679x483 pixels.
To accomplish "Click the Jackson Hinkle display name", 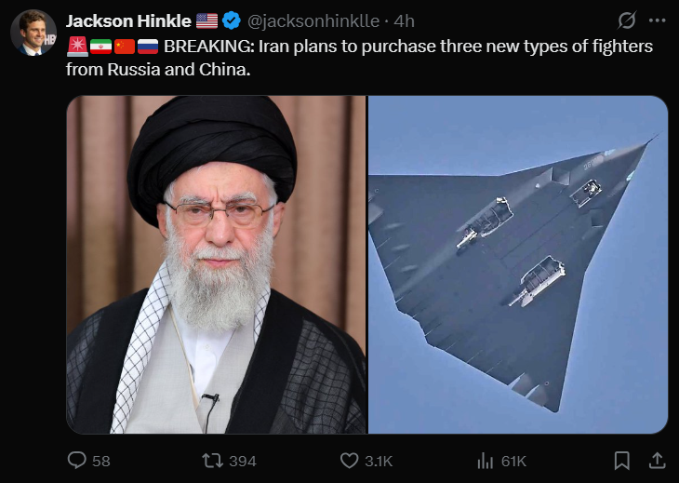I will pos(128,20).
